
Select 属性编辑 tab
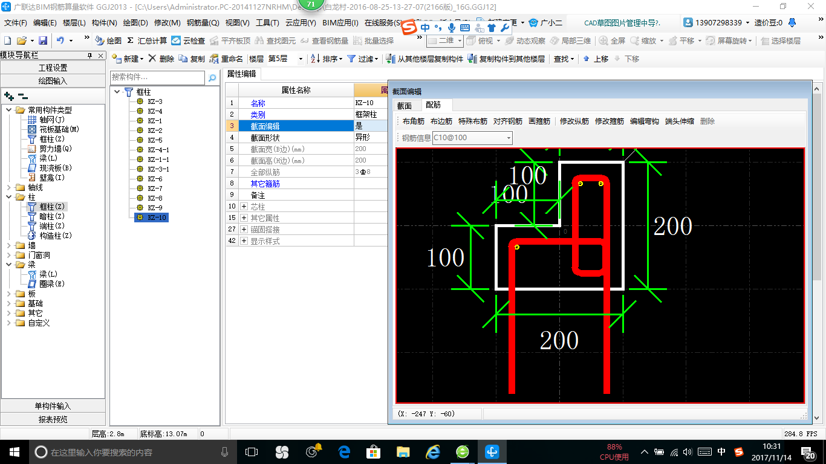point(241,74)
